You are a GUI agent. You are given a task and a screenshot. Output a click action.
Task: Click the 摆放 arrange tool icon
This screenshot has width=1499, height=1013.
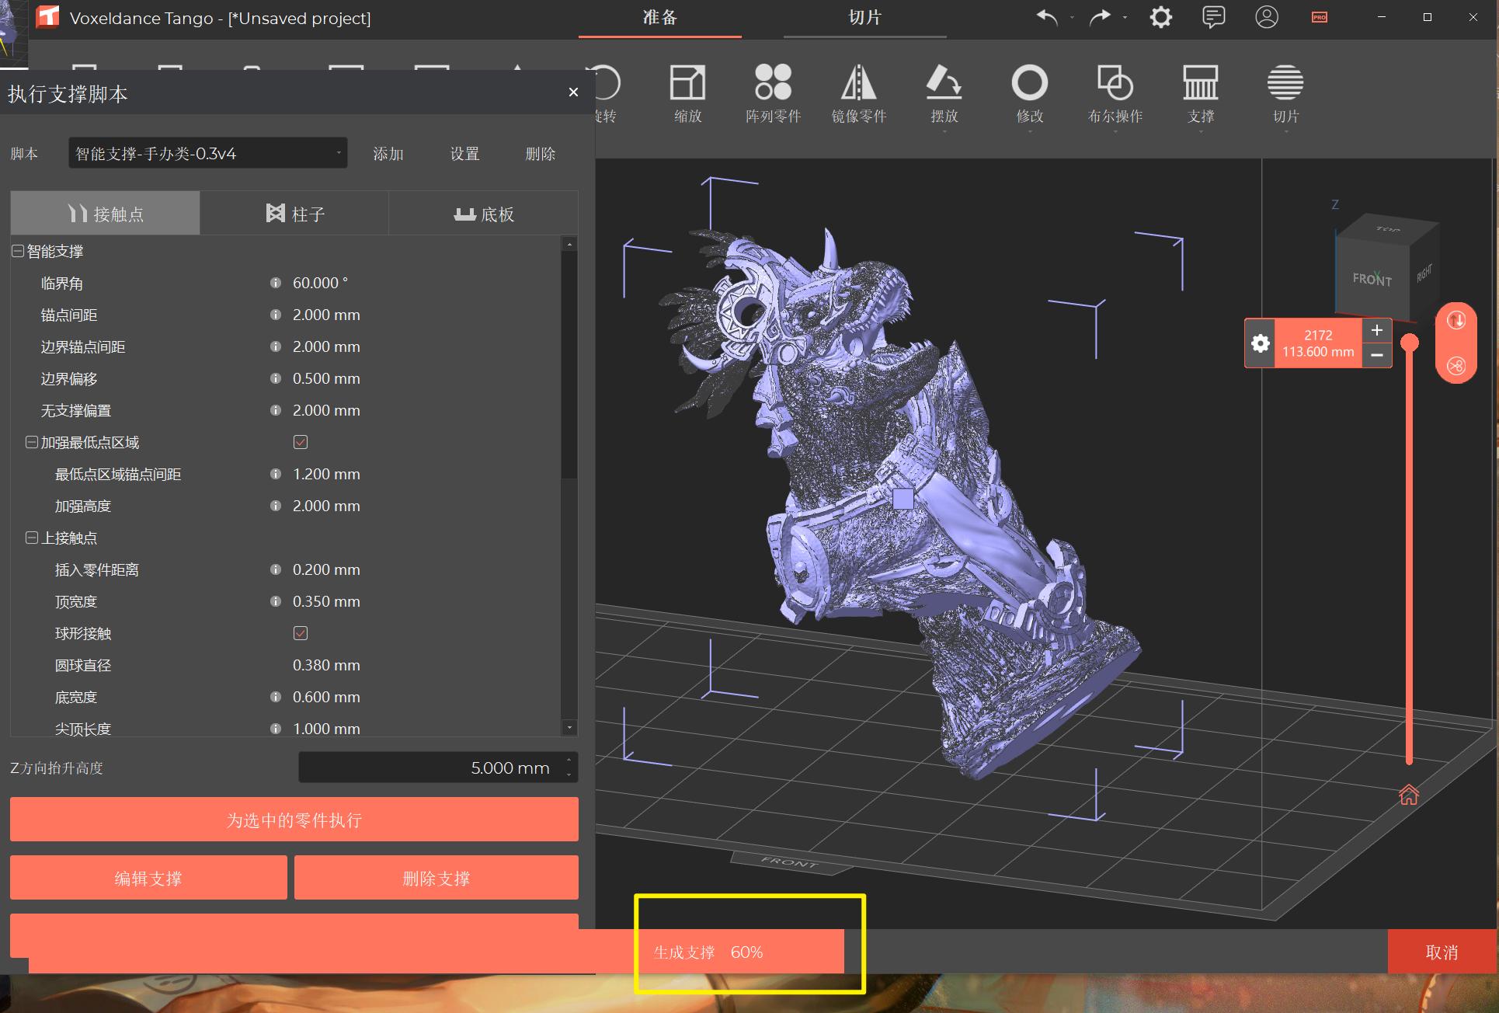[x=943, y=93]
